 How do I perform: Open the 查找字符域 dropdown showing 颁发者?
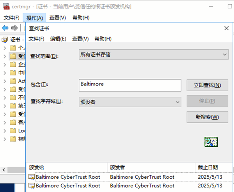click(x=130, y=102)
